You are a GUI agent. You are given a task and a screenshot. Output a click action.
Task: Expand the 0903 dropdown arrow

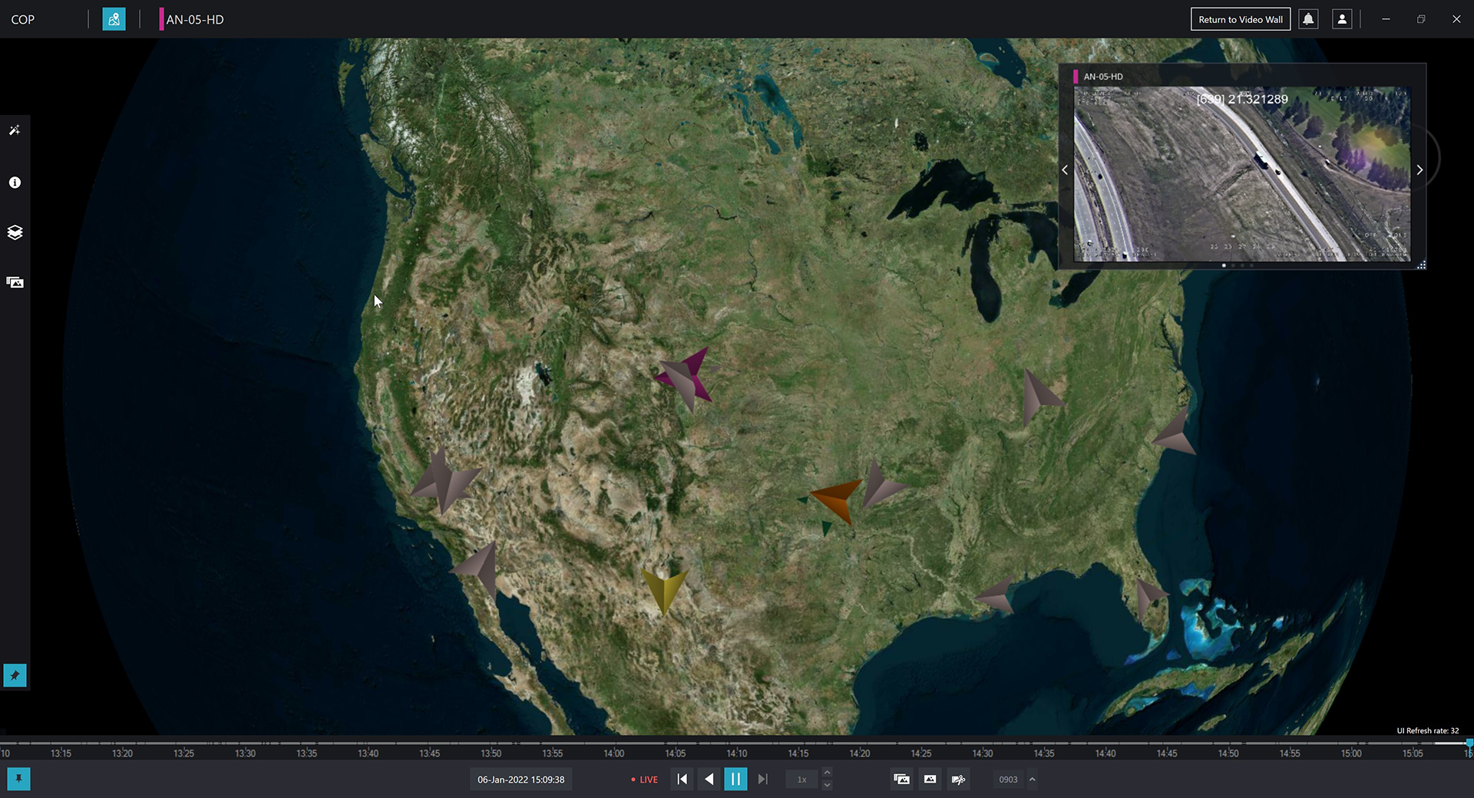[x=1033, y=779]
